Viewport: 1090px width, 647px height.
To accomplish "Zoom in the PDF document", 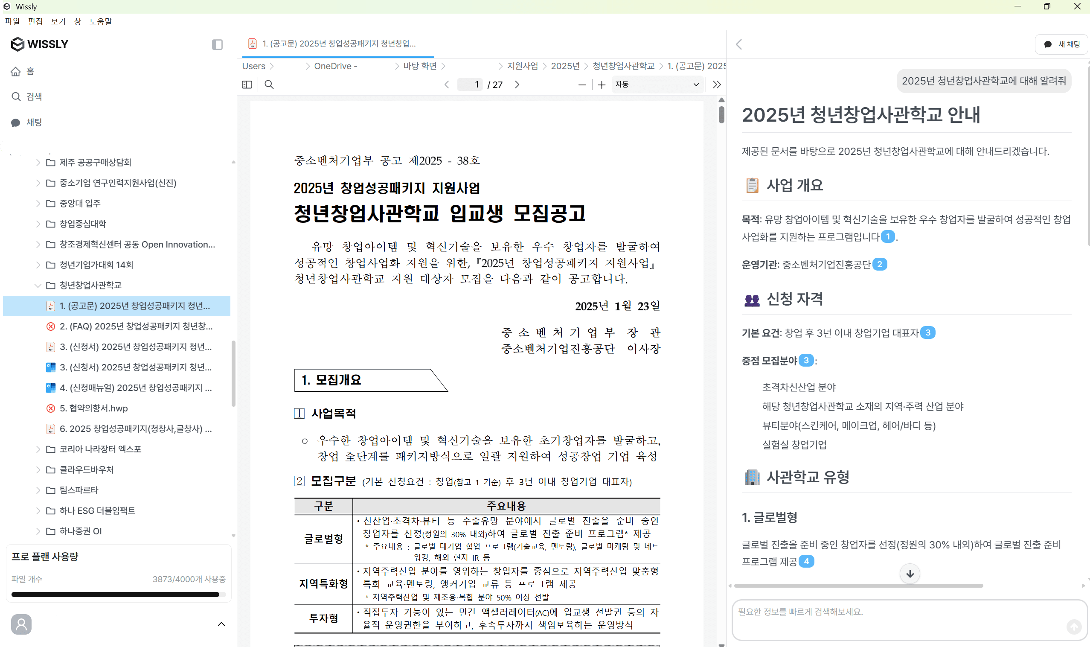I will 602,85.
